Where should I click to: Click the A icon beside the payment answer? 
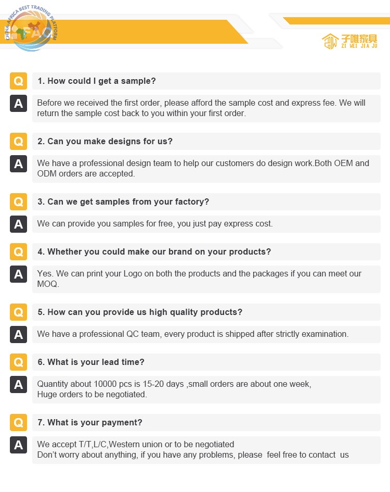click(x=19, y=445)
